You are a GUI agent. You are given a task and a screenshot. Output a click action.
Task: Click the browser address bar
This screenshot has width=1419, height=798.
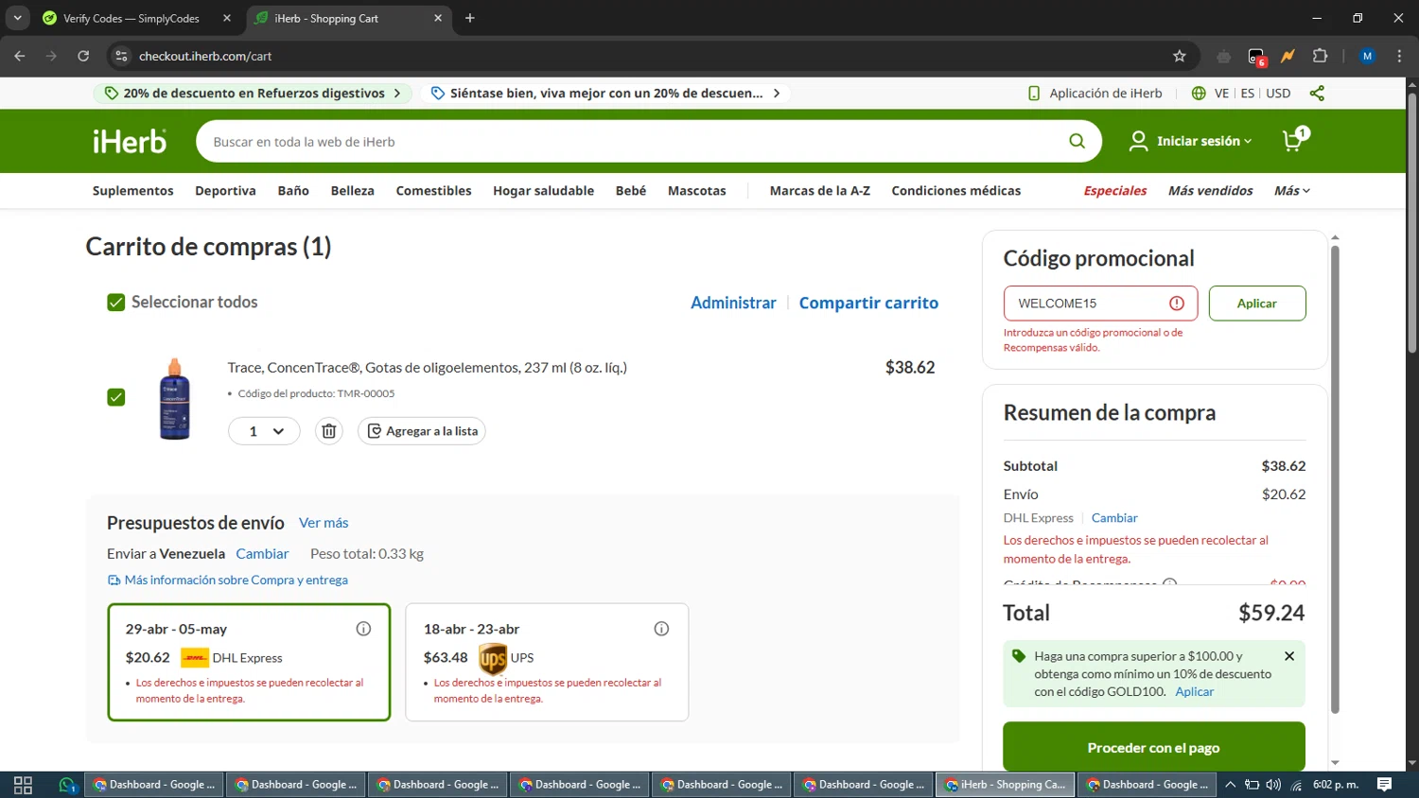(653, 56)
